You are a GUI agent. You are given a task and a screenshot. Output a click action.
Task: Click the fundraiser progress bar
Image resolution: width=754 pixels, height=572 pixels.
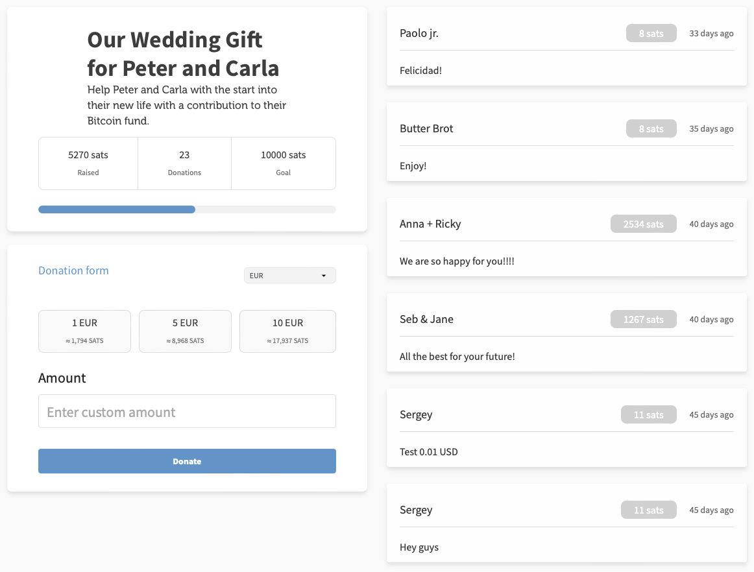coord(187,209)
